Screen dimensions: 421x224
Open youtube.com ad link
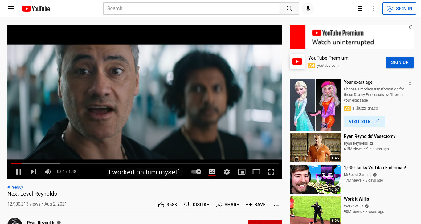pos(328,66)
